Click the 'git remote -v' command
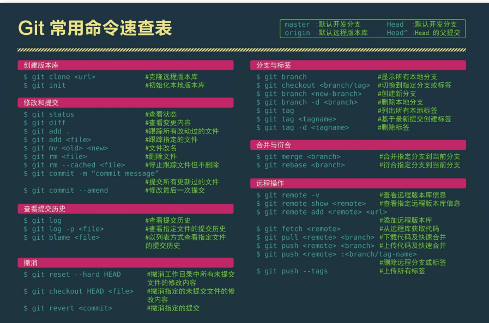Image resolution: width=489 pixels, height=323 pixels. pos(288,196)
